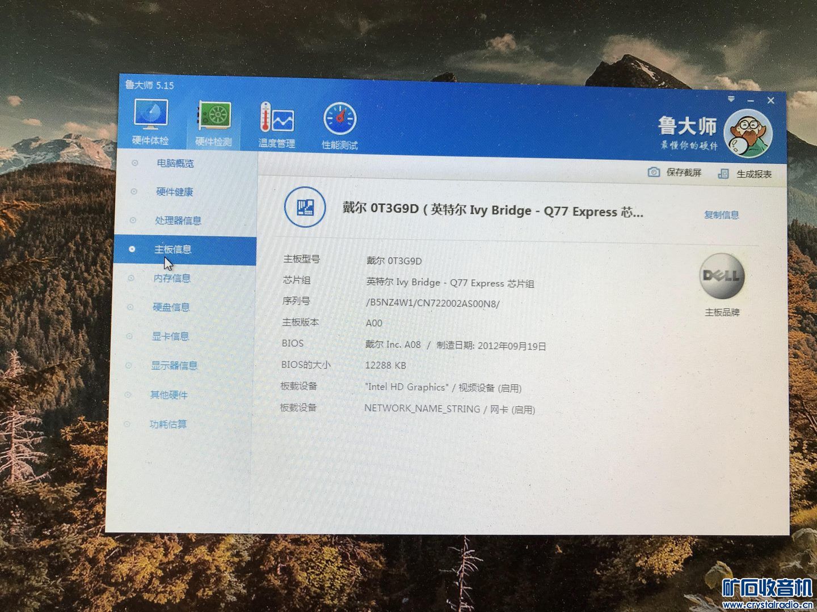The height and width of the screenshot is (612, 817).
Task: Click serial number /B5NZ4W1/CN722002AS00N8/
Action: tap(433, 303)
